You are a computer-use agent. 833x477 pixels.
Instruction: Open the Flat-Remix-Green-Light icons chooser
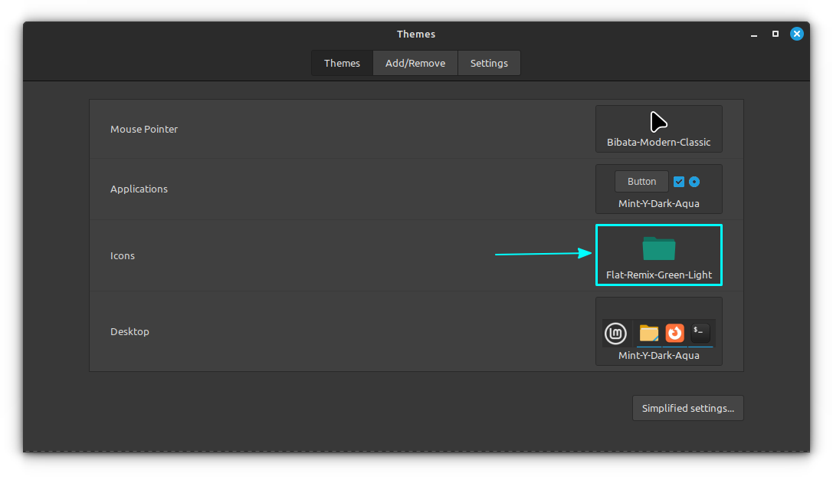[659, 255]
